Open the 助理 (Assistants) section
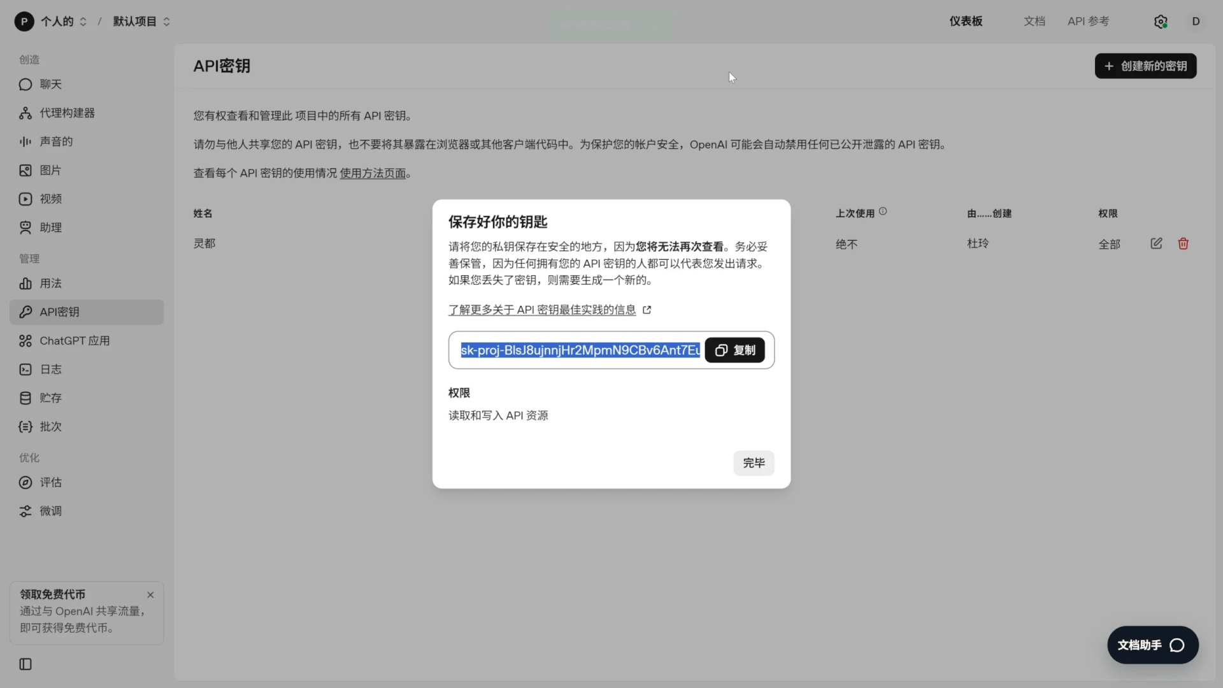The height and width of the screenshot is (688, 1223). (x=50, y=227)
